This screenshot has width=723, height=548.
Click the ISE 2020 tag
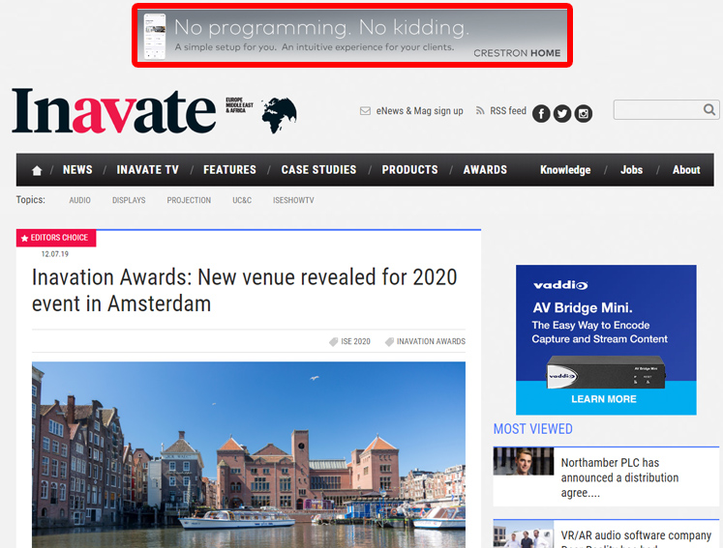tap(350, 342)
